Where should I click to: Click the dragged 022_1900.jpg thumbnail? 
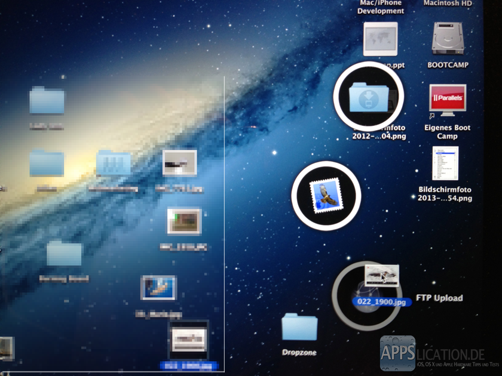382,275
